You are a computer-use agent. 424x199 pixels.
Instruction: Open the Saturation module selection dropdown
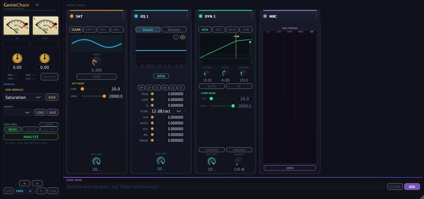point(23,97)
